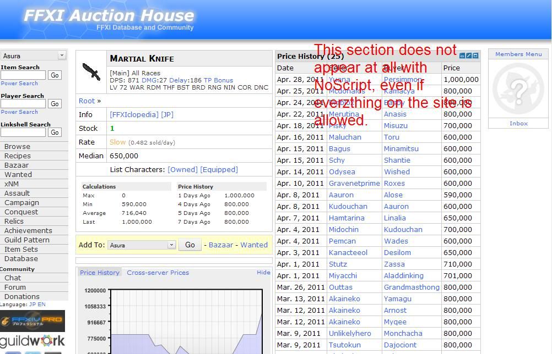Click the DMG stat link
The width and height of the screenshot is (552, 354).
pos(149,80)
